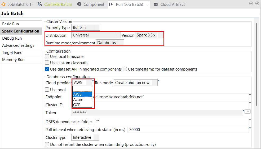Maximize the panel view
Viewport: 261px width, 149px height.
(257, 3)
